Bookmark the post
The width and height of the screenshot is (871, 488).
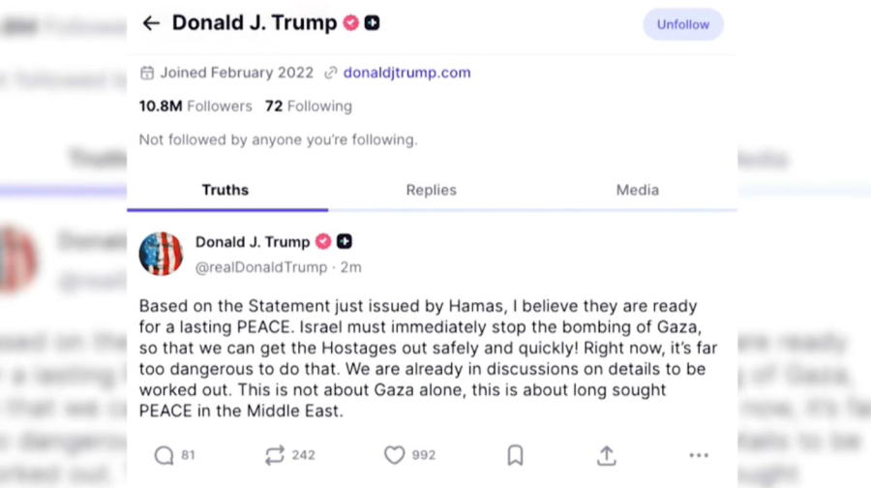(x=516, y=455)
